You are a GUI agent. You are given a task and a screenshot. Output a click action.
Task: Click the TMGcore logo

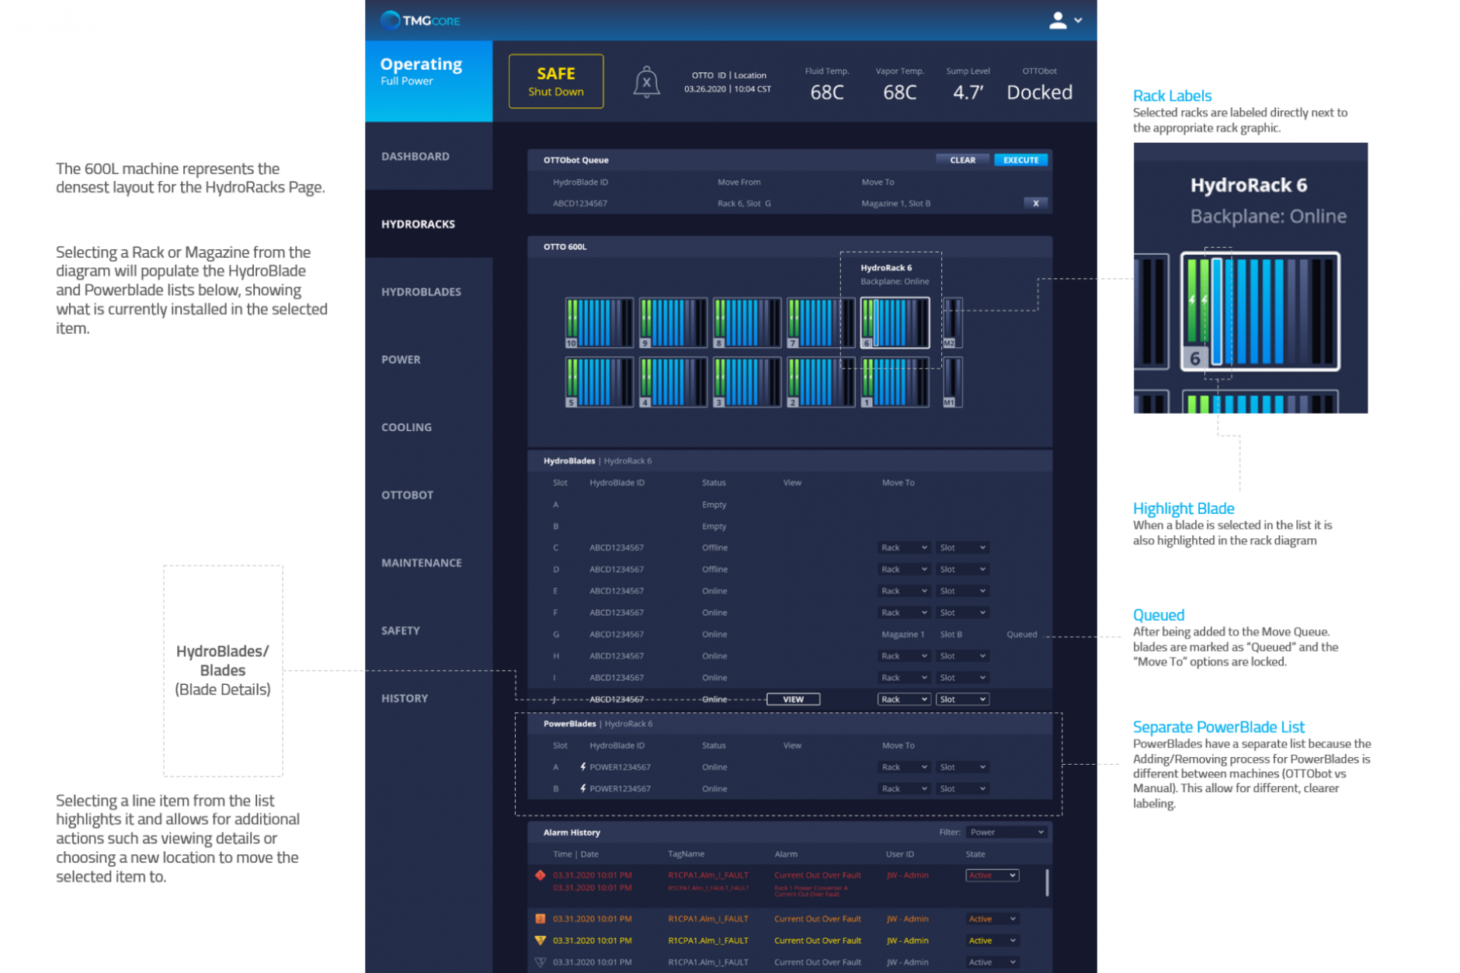pos(420,20)
